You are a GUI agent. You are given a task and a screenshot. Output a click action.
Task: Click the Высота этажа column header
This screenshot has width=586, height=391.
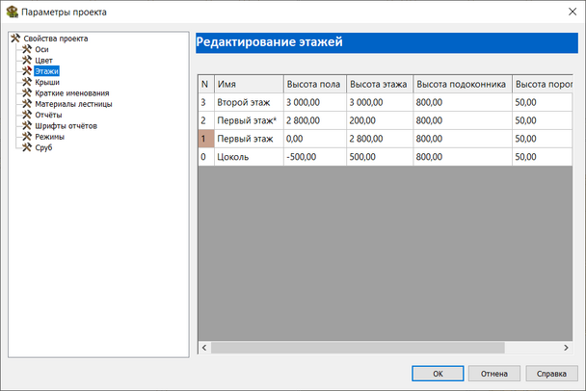point(380,84)
